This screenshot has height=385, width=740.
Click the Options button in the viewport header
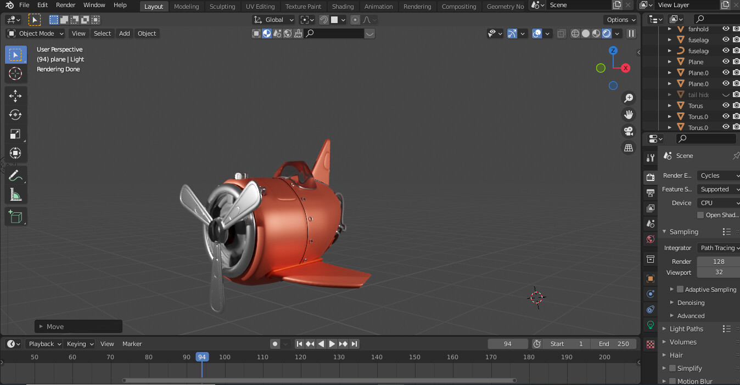click(620, 19)
